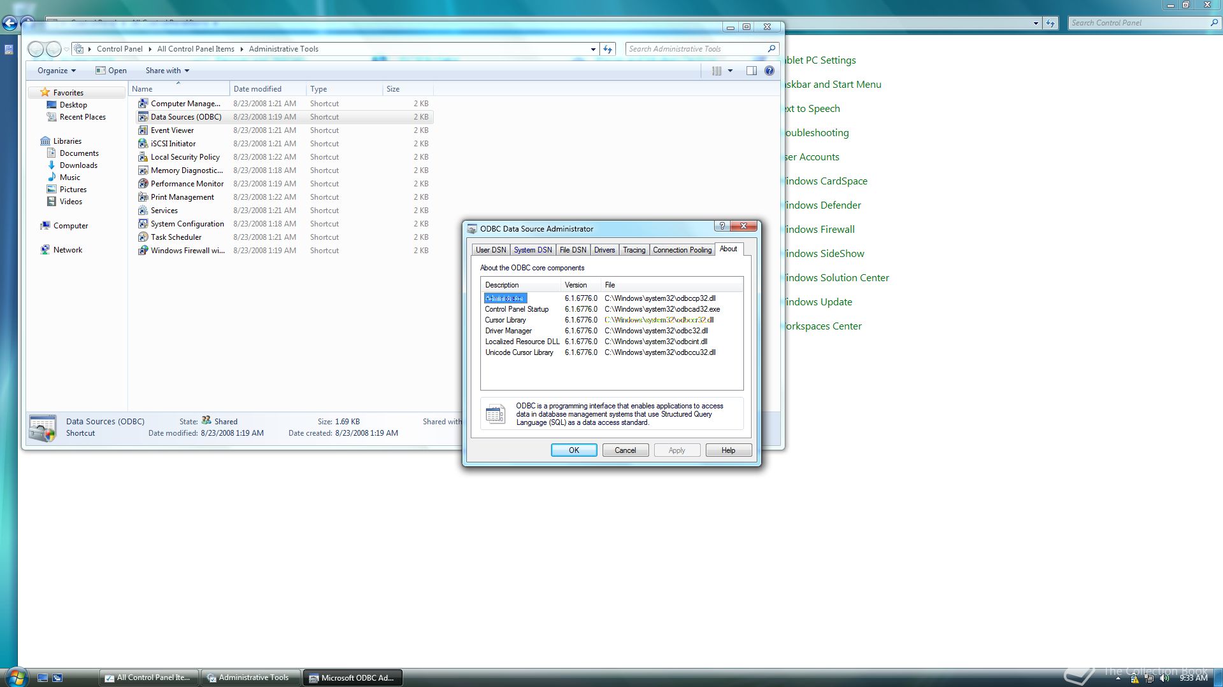Click the Explorer forward navigation arrow
Image resolution: width=1223 pixels, height=687 pixels.
tap(54, 49)
